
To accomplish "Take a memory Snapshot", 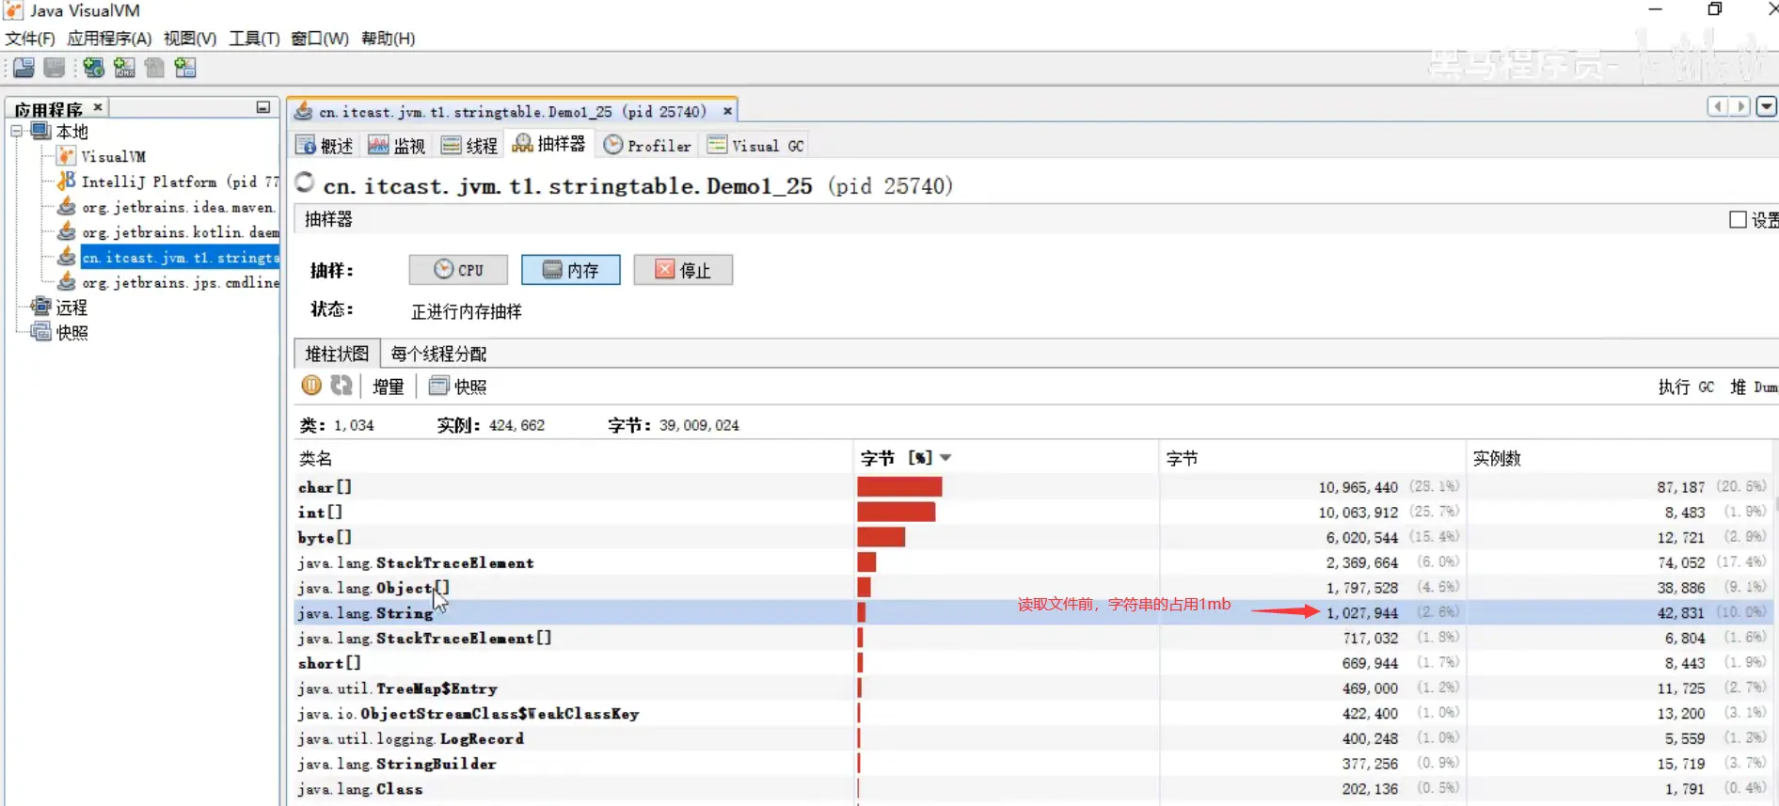I will click(458, 387).
